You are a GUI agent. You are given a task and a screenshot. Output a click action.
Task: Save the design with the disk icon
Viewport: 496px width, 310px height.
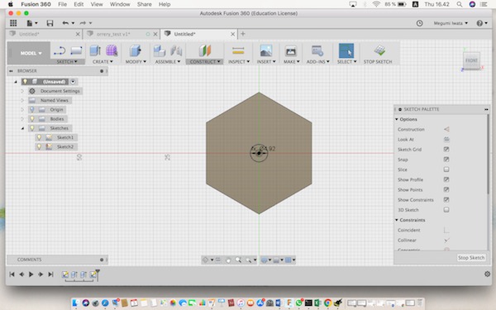pyautogui.click(x=50, y=23)
